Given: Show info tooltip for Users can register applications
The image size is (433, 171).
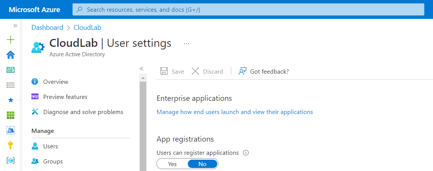Looking at the screenshot, I should tap(246, 153).
